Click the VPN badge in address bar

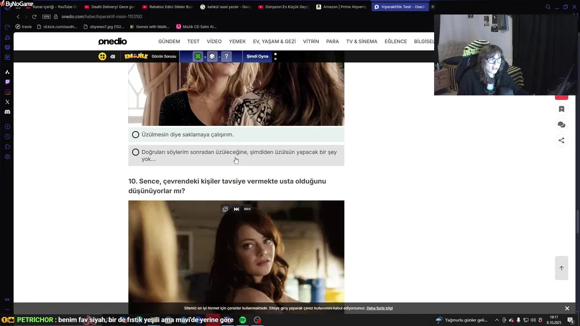tap(46, 17)
